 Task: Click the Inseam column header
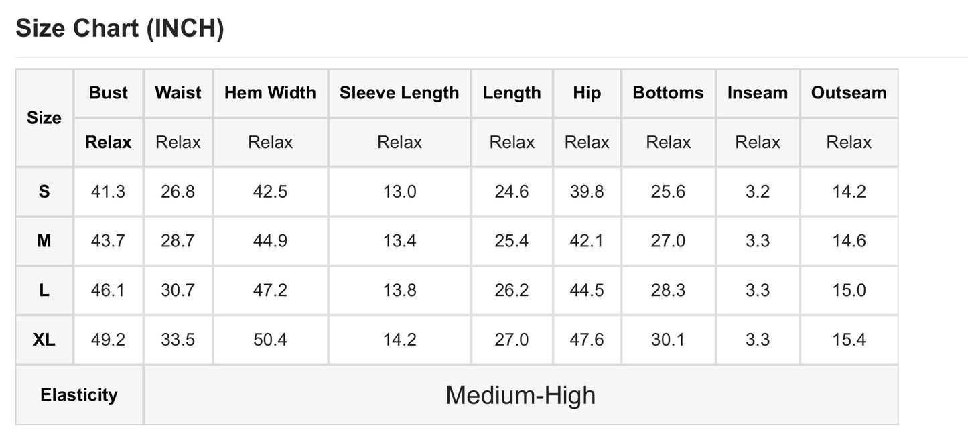758,92
